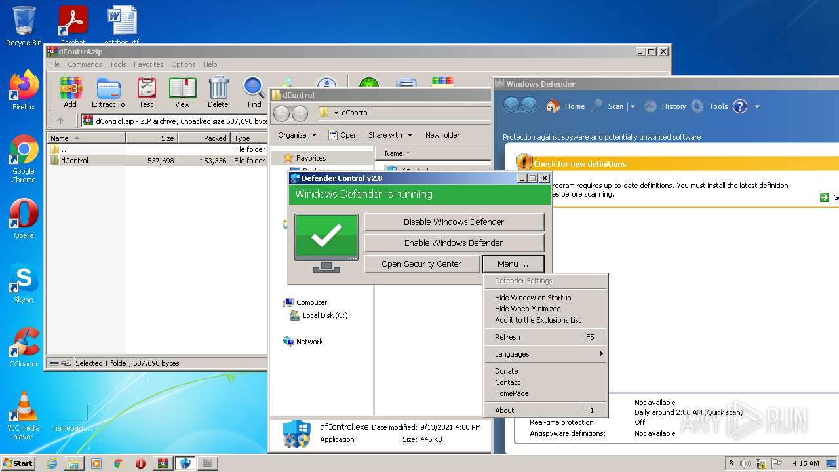Image resolution: width=839 pixels, height=472 pixels.
Task: Open the Favorites menu in WinRAR
Action: coord(149,64)
